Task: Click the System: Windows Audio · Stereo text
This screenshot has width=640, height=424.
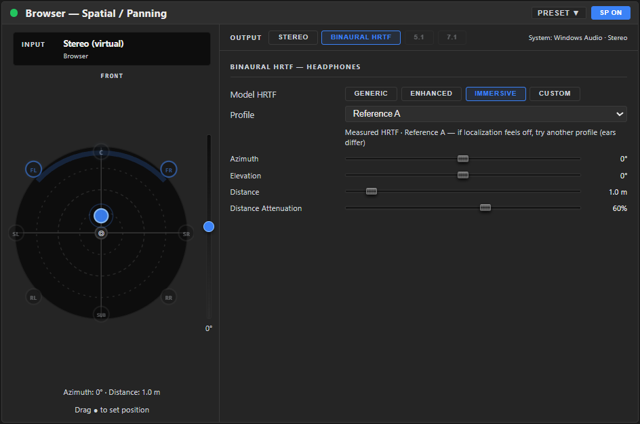Action: click(578, 37)
